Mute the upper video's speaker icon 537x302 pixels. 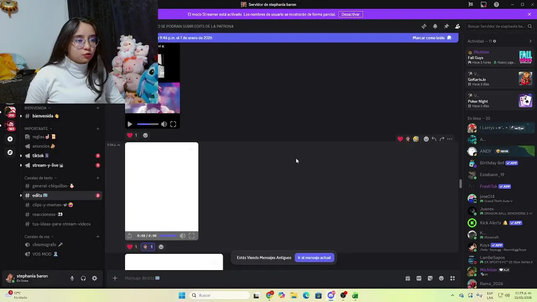tap(164, 124)
